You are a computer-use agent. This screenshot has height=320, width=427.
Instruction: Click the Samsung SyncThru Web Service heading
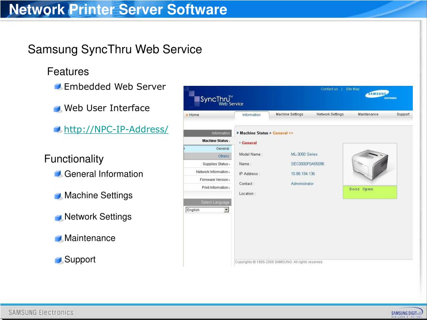pos(115,49)
